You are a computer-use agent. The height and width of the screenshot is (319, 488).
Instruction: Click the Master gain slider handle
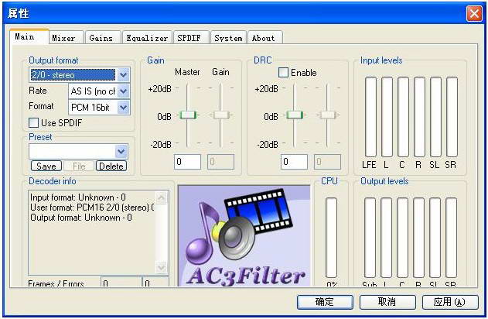point(188,115)
